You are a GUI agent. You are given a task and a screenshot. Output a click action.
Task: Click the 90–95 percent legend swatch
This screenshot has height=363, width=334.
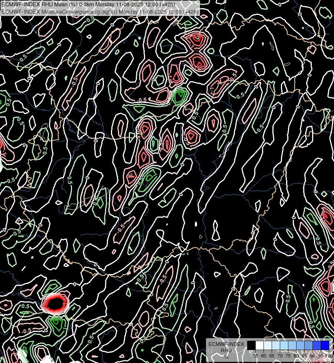coord(317,346)
